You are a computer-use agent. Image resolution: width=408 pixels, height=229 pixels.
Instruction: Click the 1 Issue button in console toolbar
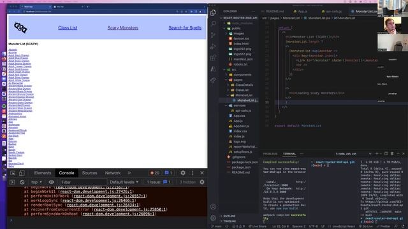(159, 182)
